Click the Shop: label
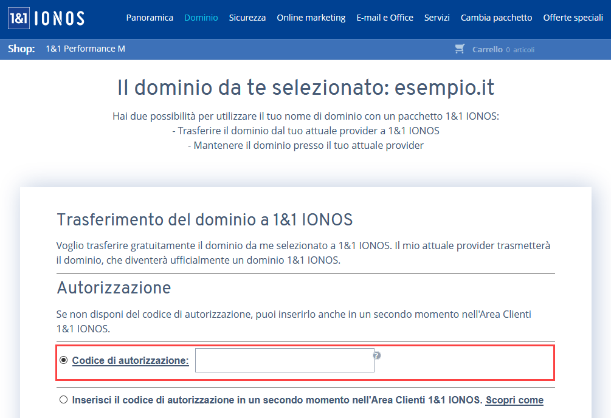Image resolution: width=611 pixels, height=418 pixels. (x=21, y=49)
